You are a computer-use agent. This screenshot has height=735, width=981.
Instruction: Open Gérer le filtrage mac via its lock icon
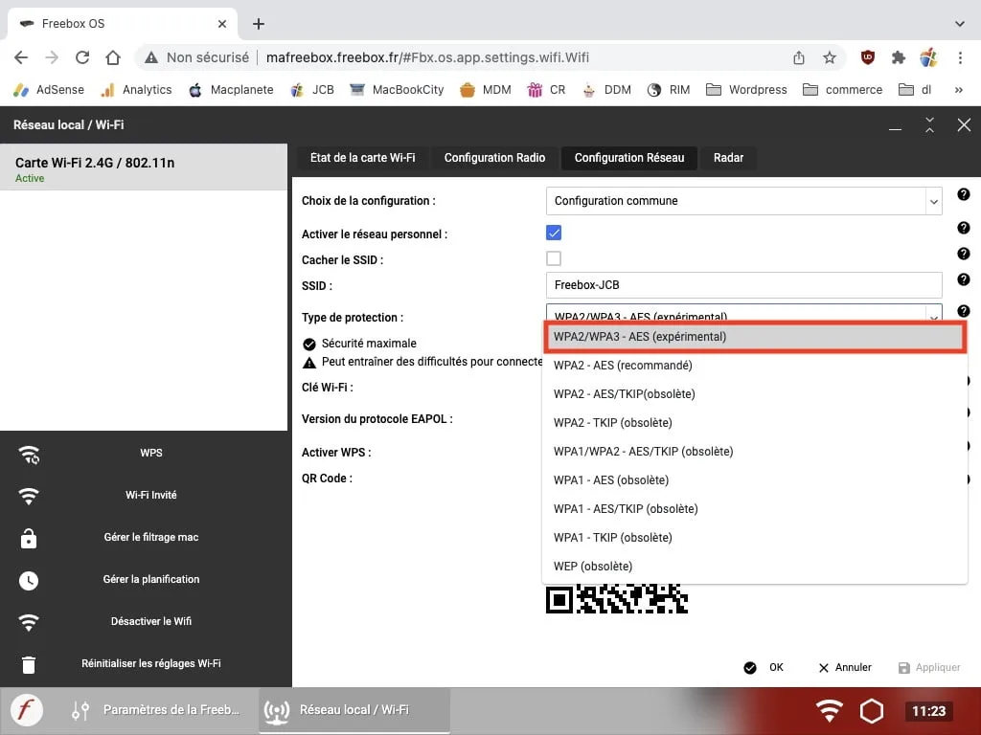pyautogui.click(x=28, y=538)
